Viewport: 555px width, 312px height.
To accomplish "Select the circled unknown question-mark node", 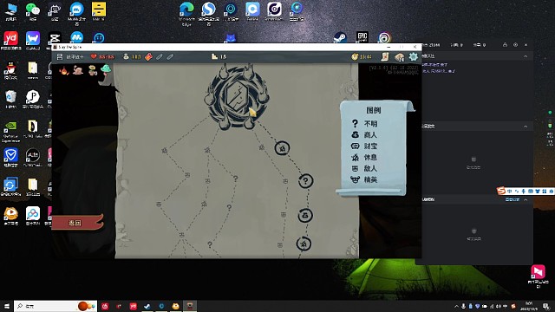I will (305, 181).
